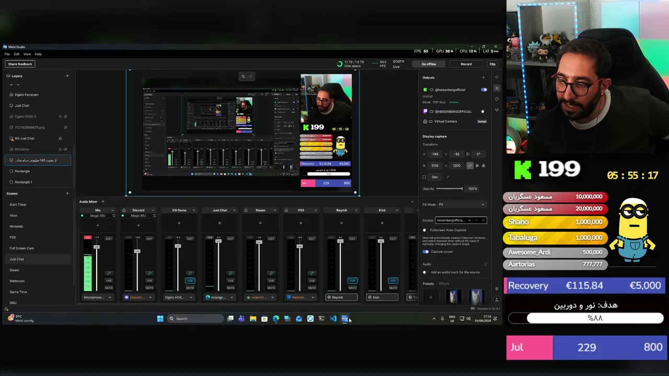Add a new Audio Mixer track
This screenshot has height=376, width=669.
pyautogui.click(x=103, y=202)
